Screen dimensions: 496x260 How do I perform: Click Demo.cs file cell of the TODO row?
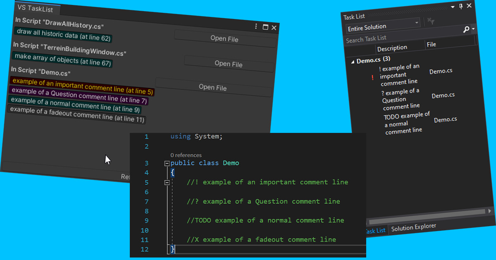(446, 120)
